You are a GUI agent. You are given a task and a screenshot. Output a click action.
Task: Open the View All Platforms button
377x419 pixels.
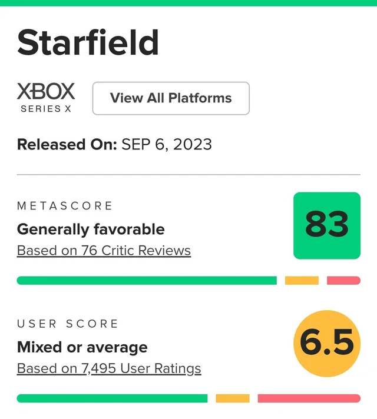[x=171, y=98]
